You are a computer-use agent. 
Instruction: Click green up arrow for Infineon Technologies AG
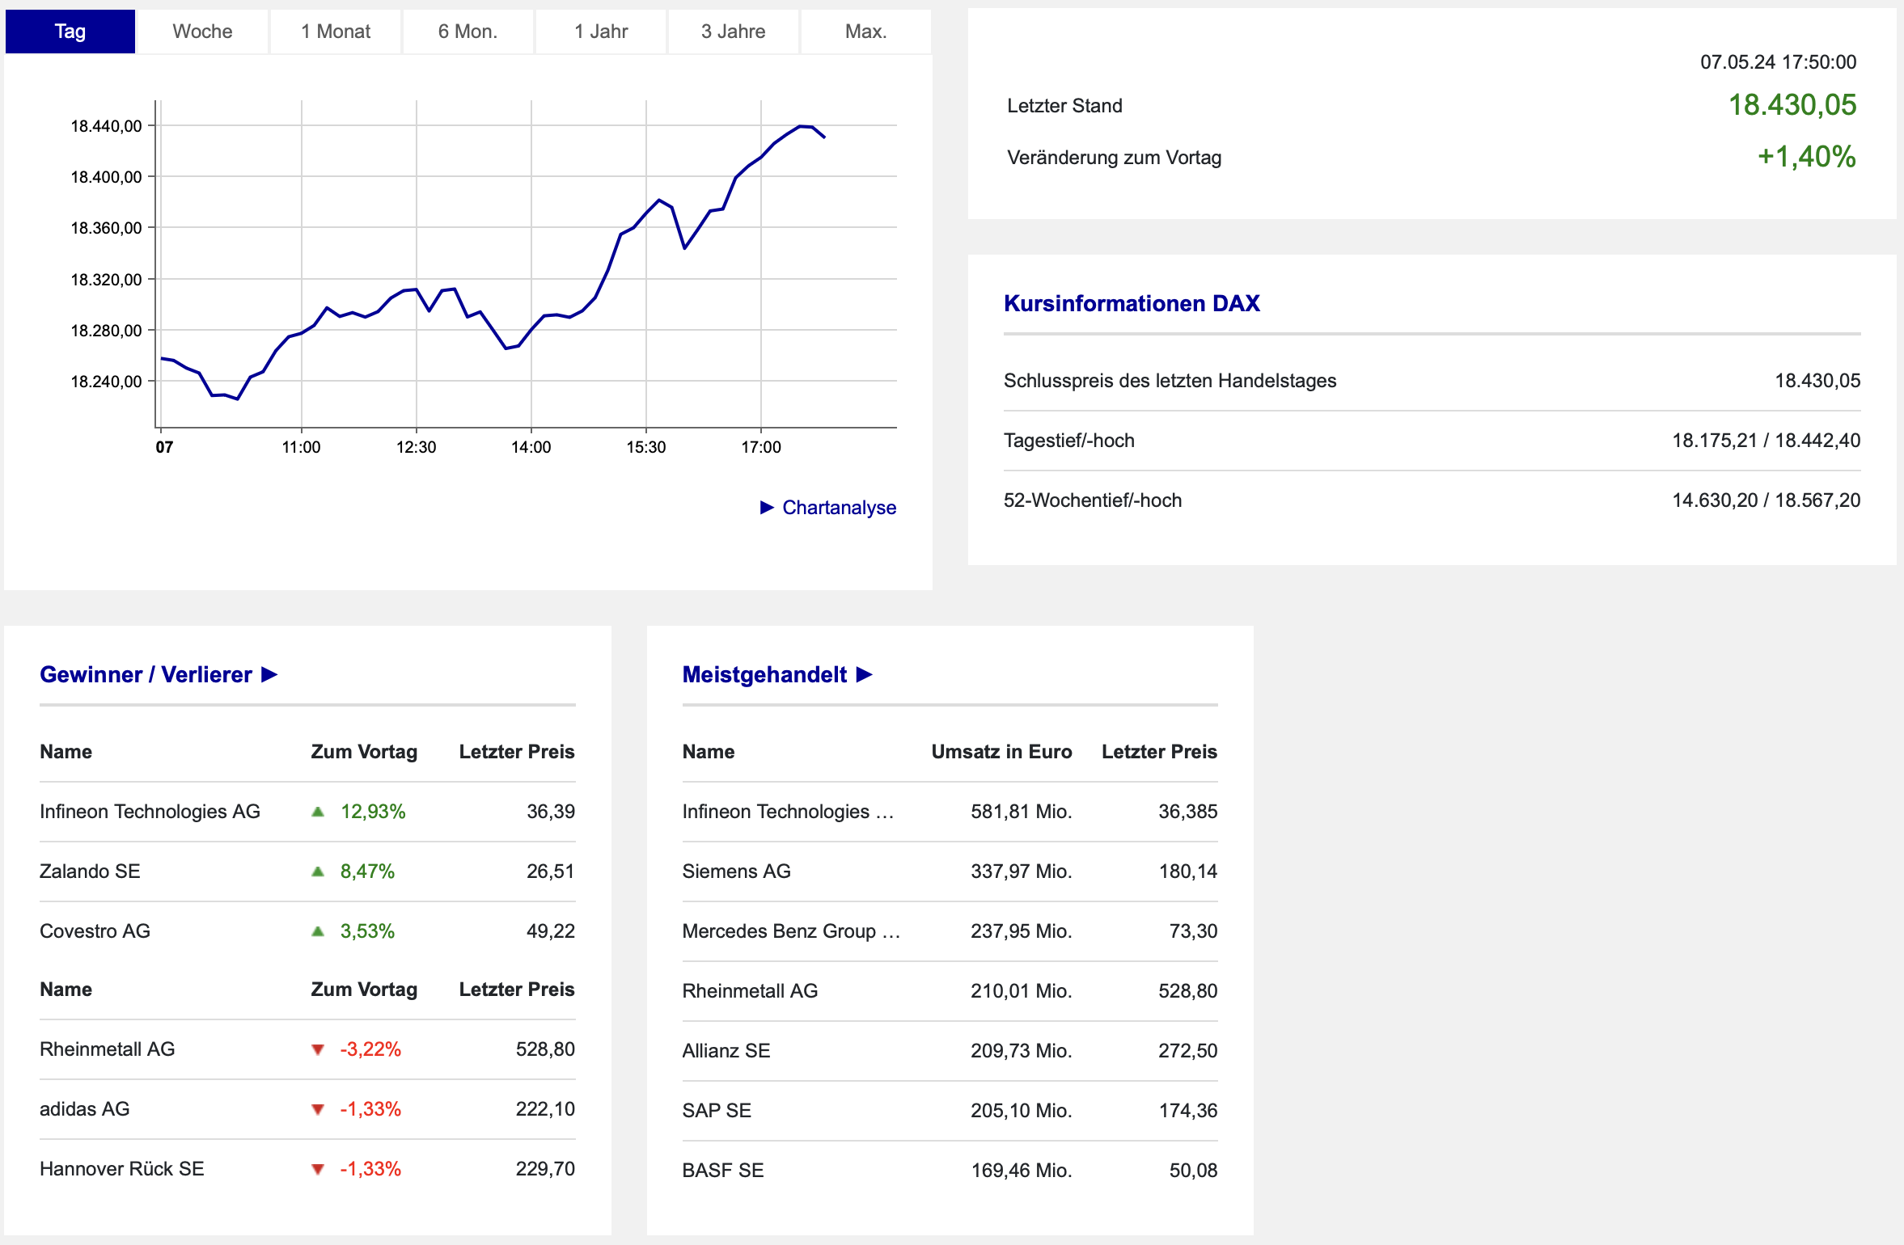(318, 812)
